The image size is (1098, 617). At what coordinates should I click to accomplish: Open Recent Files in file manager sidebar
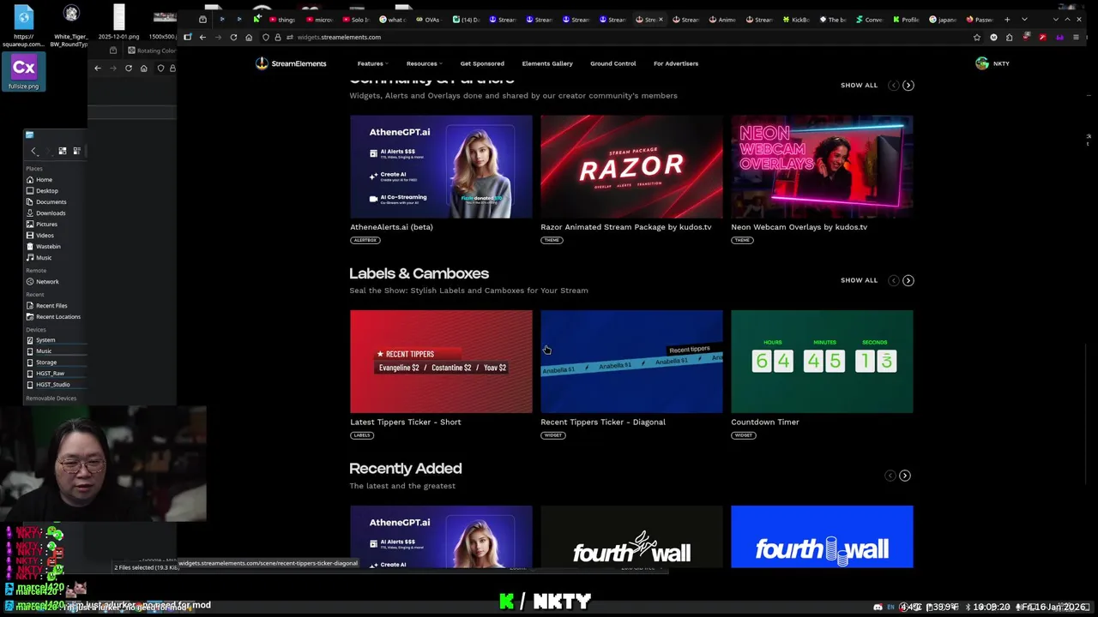pos(51,305)
